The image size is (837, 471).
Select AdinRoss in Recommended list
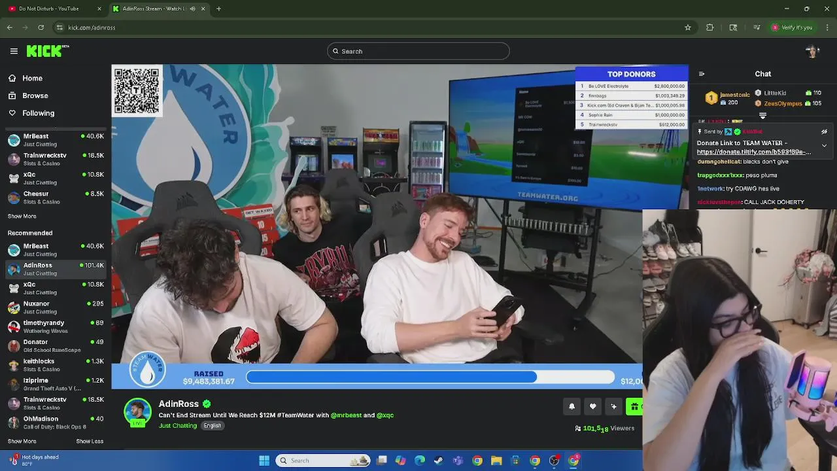(x=56, y=269)
